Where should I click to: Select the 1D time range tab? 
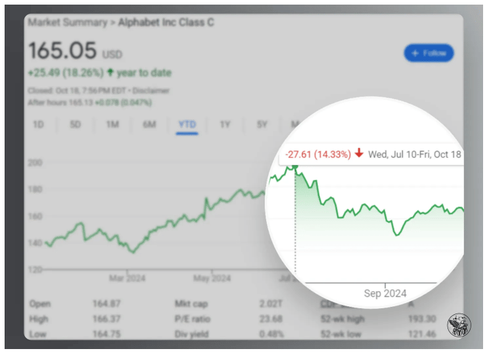38,124
